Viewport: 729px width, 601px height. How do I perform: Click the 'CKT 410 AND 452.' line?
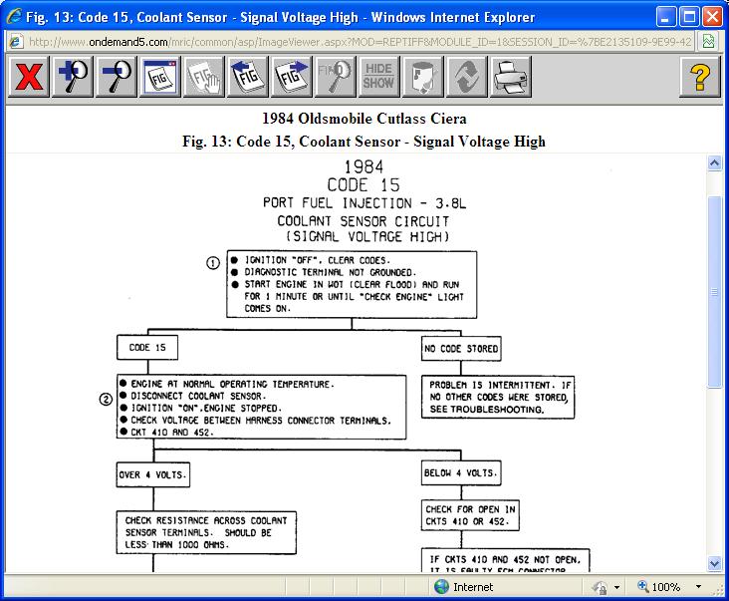pos(172,433)
